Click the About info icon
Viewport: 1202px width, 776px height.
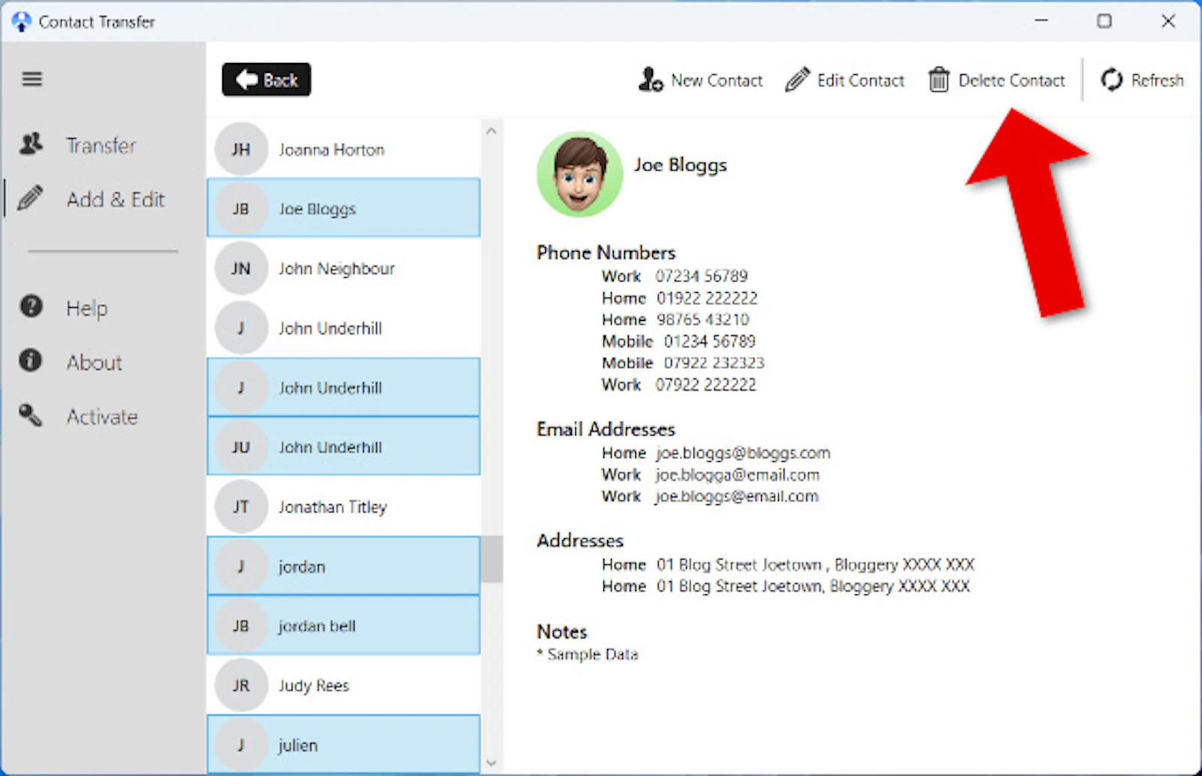(x=31, y=361)
